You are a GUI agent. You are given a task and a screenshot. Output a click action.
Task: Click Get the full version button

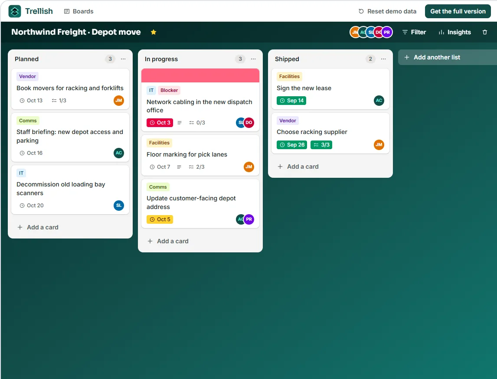(x=458, y=11)
